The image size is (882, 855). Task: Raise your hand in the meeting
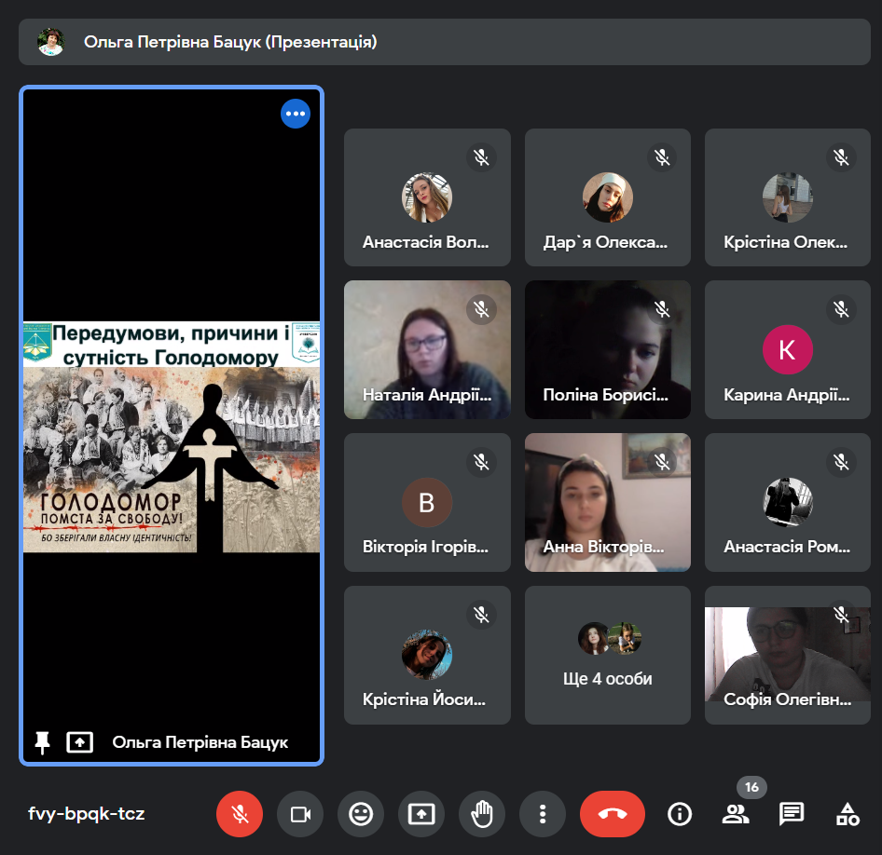click(482, 814)
